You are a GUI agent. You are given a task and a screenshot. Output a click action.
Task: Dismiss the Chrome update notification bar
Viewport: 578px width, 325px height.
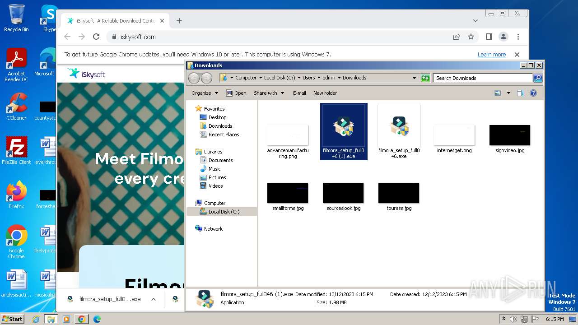click(517, 55)
